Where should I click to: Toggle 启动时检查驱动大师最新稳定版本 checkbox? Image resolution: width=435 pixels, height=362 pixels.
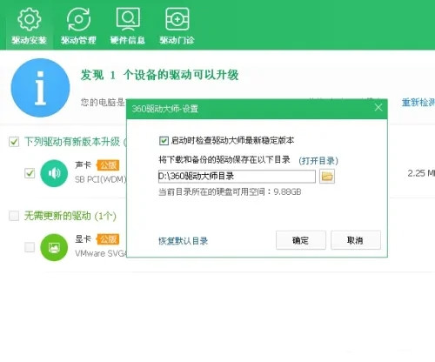point(164,141)
